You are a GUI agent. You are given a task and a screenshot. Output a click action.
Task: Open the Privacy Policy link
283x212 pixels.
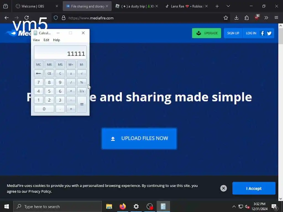(40, 192)
